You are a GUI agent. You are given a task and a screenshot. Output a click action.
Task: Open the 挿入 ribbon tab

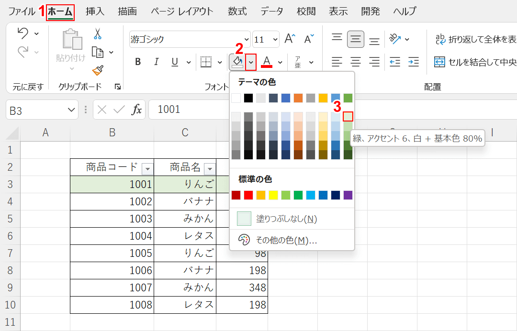click(x=95, y=11)
